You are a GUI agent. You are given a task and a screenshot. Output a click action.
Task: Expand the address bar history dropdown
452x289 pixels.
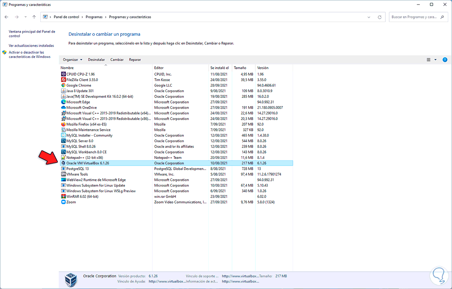click(369, 17)
